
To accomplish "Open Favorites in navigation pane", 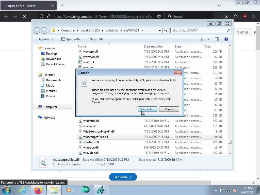I will 49,48.
